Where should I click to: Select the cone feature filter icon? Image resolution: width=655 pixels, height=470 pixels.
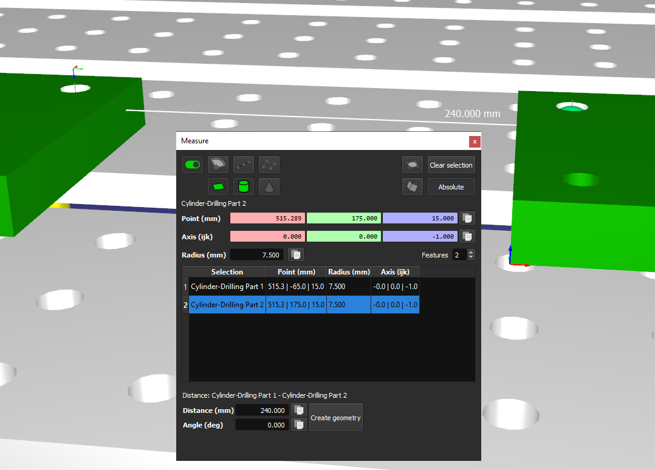pos(269,186)
